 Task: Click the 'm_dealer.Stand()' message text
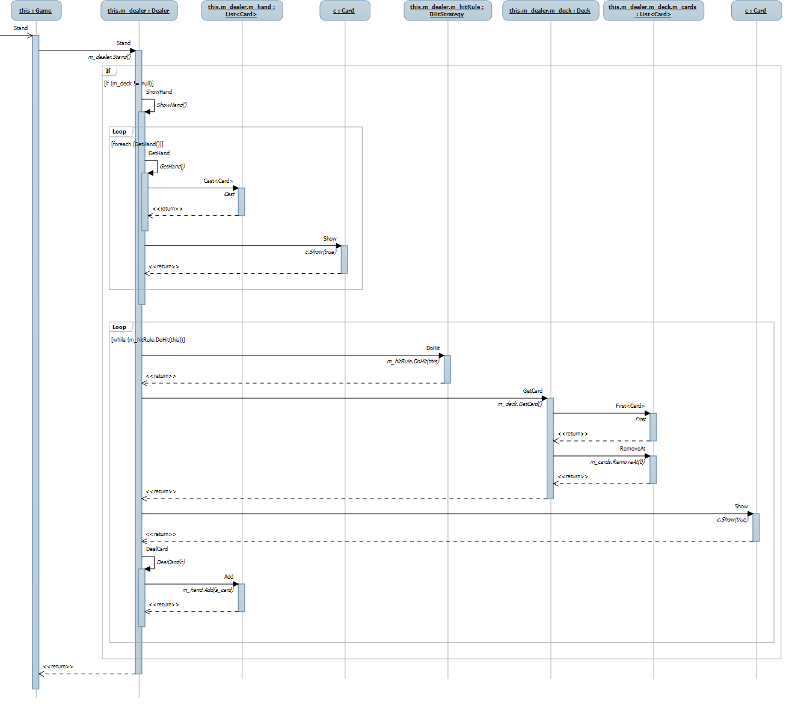pyautogui.click(x=109, y=57)
